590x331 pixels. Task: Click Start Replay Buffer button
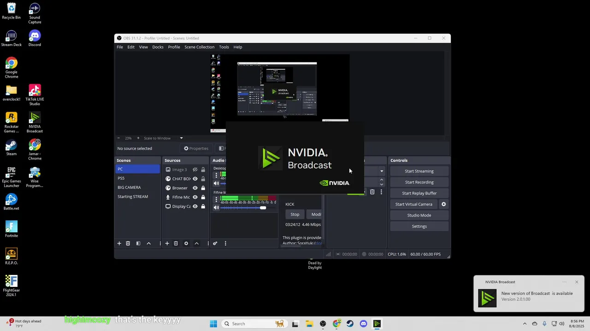click(419, 193)
